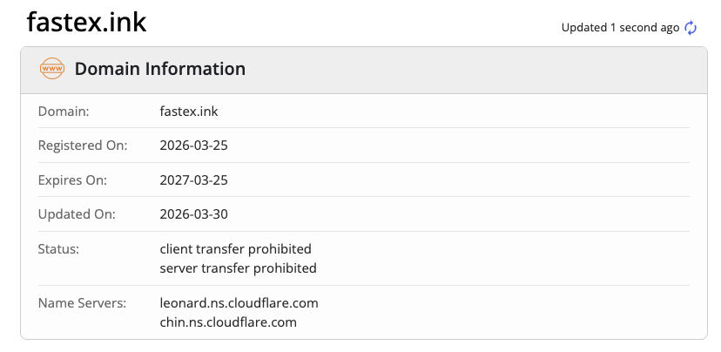Click 'server transfer prohibited' status
Image resolution: width=721 pixels, height=352 pixels.
pos(238,268)
